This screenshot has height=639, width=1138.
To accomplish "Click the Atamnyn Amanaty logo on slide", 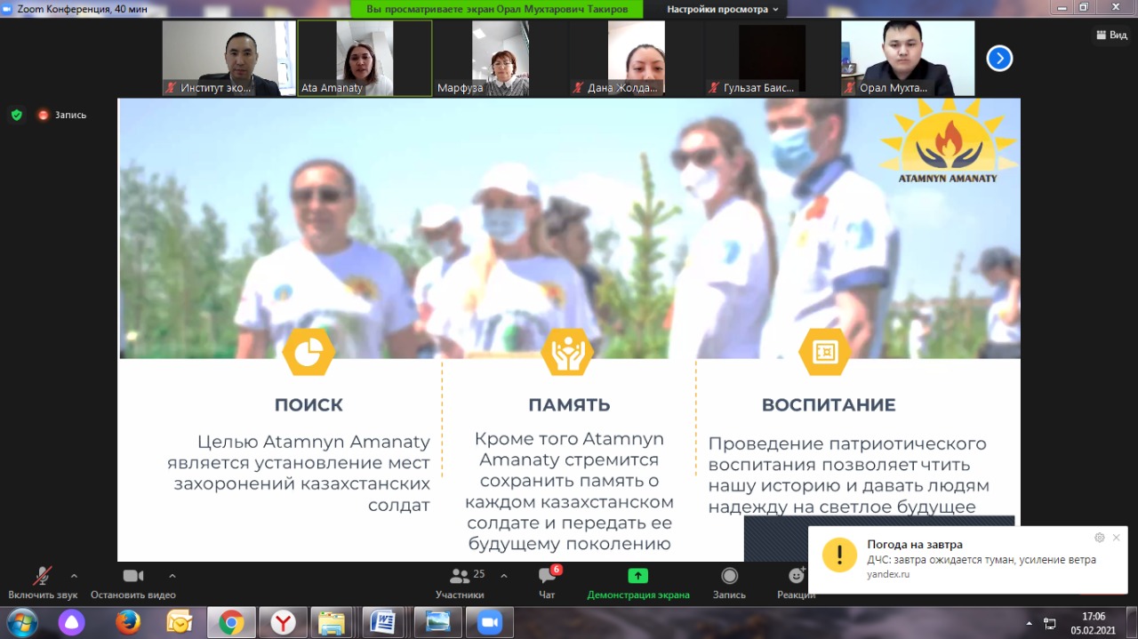I will 947,142.
